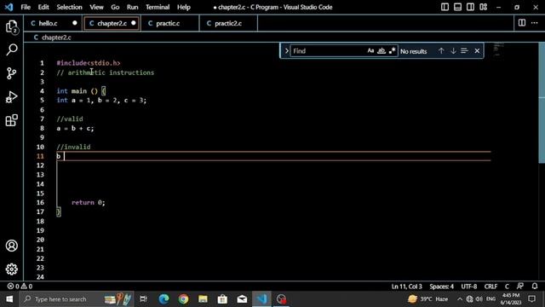This screenshot has height=307, width=545.
Task: Close the Find widget
Action: coord(477,51)
